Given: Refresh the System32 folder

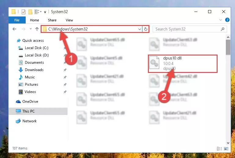Looking at the screenshot, I should click(x=146, y=29).
